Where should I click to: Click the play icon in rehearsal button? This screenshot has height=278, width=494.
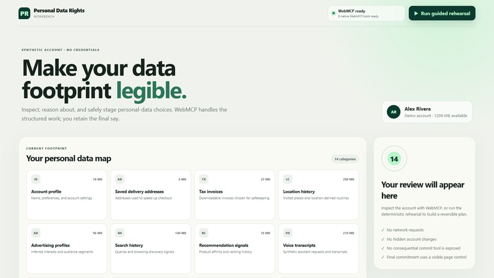point(416,14)
